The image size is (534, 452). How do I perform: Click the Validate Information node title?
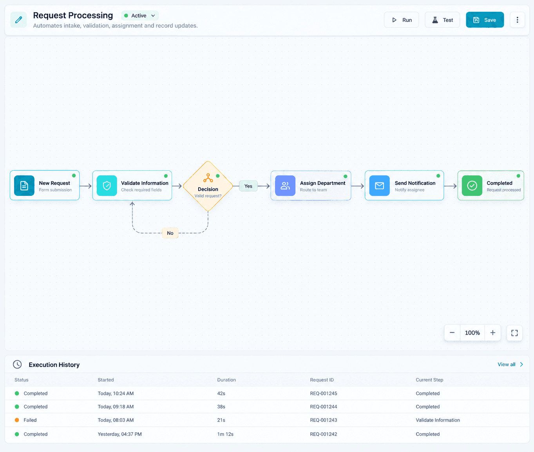[145, 183]
